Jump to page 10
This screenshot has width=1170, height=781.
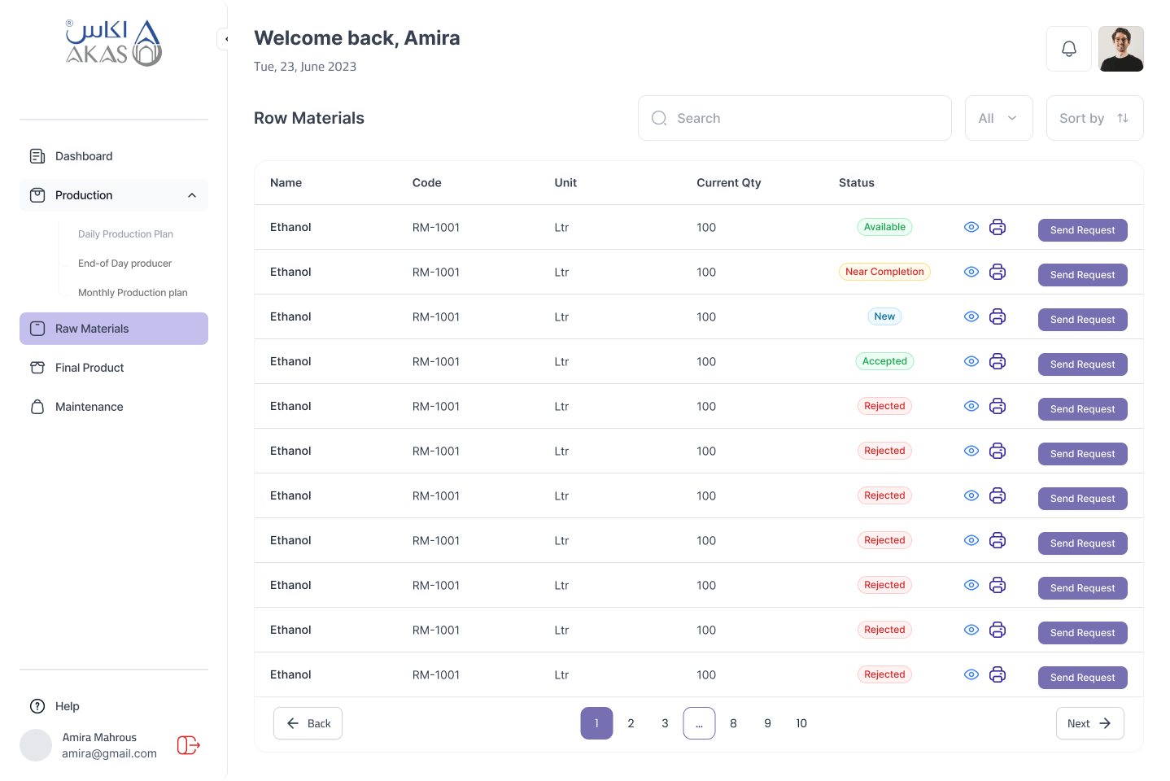(801, 723)
